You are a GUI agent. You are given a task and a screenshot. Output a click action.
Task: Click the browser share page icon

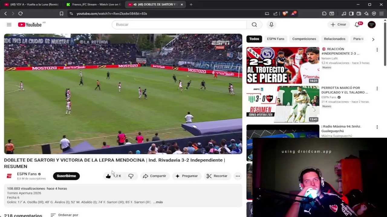[x=275, y=14]
